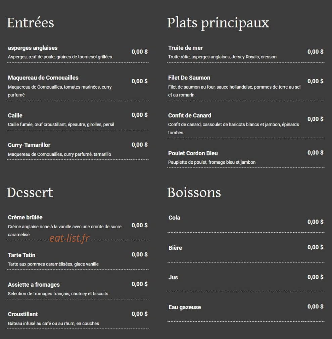Screen dimensions: 332x339
Task: Click the Entrées section heading
Action: (x=31, y=22)
